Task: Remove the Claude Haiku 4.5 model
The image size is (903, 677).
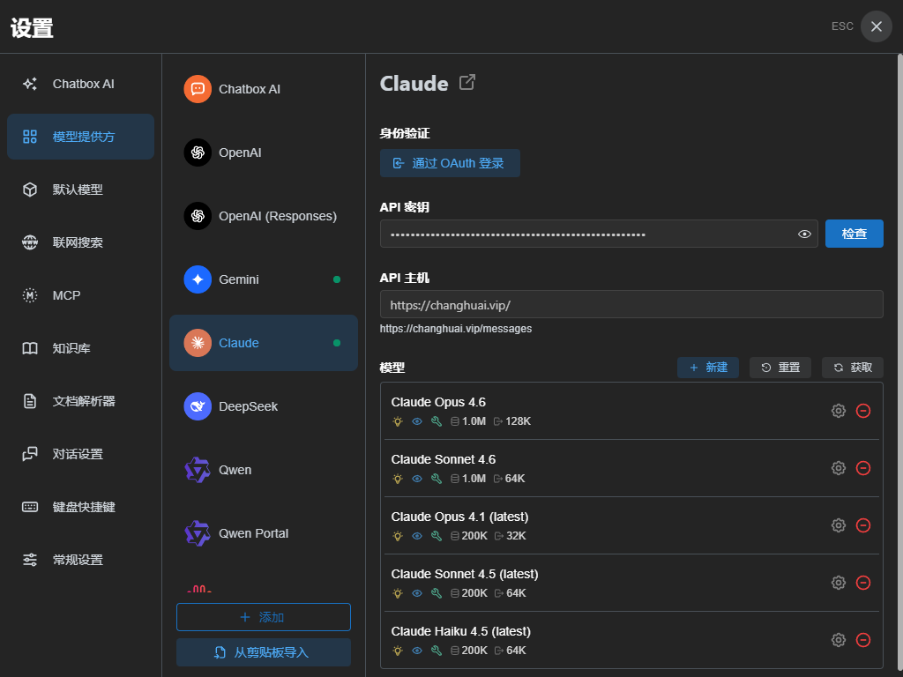Action: 863,640
